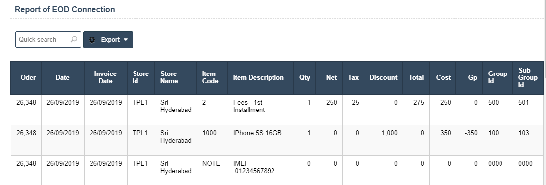Viewport: 546px width, 185px height.
Task: Click the -350 Gp value cell
Action: (469, 140)
